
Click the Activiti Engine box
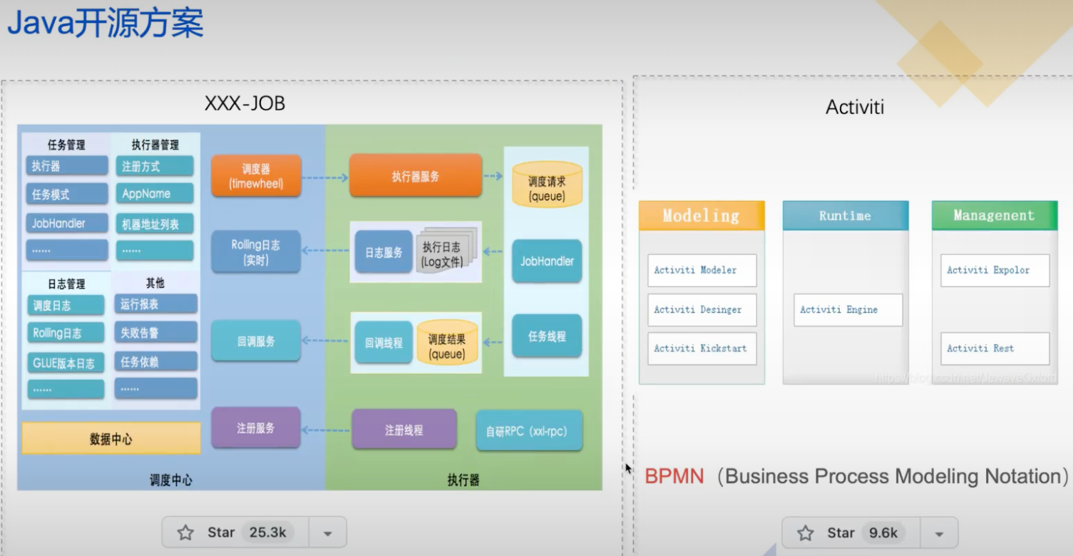(x=848, y=310)
